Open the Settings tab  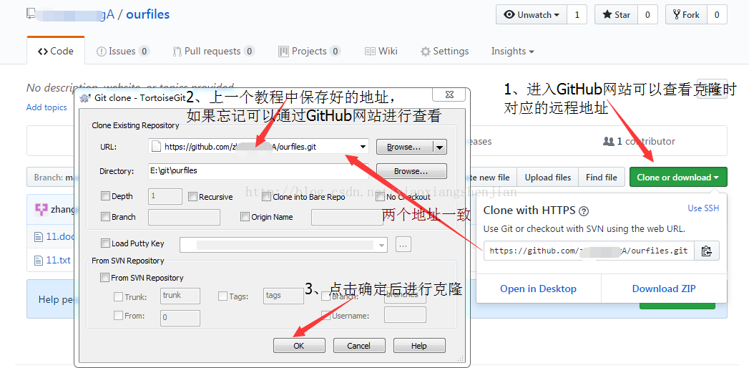point(445,51)
